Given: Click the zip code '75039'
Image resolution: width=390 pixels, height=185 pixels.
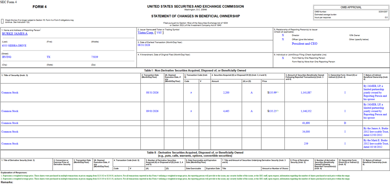Looking at the screenshot, I should pos(95,57).
